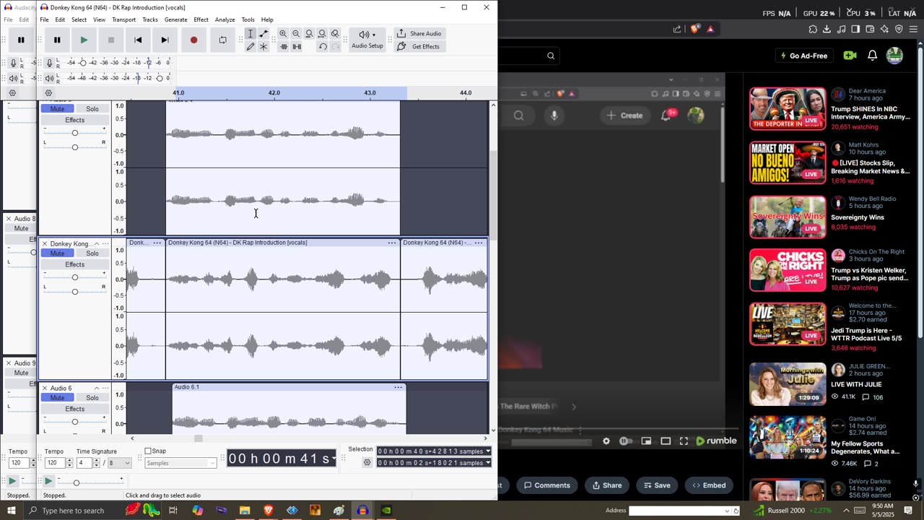
Task: Toggle the Loop button in transport toolbar
Action: pyautogui.click(x=222, y=40)
